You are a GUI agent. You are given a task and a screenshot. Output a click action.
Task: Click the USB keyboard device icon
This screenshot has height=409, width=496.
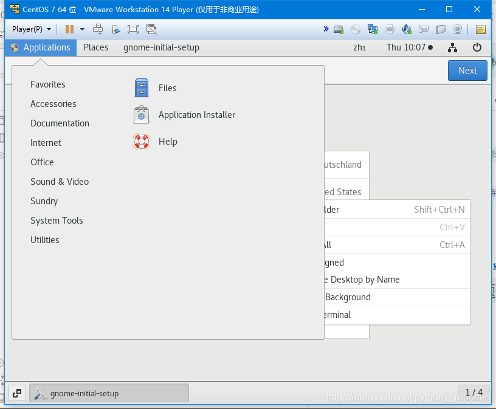423,29
